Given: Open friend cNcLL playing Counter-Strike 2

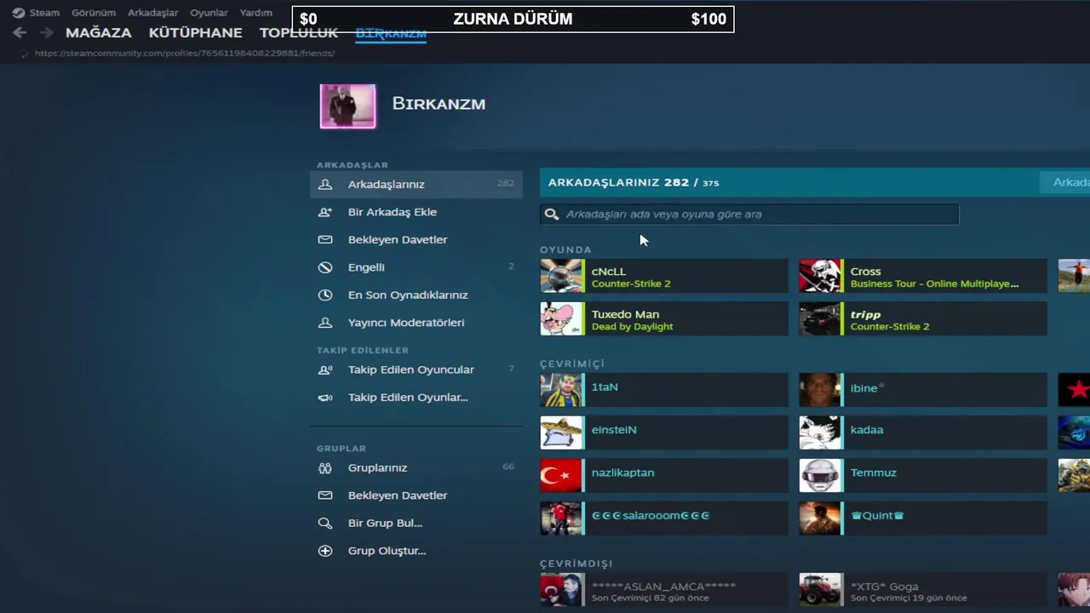Looking at the screenshot, I should tap(664, 276).
